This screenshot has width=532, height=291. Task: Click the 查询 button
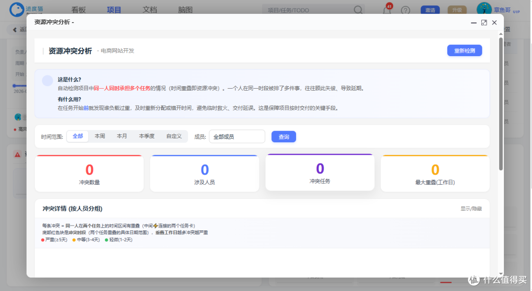284,137
